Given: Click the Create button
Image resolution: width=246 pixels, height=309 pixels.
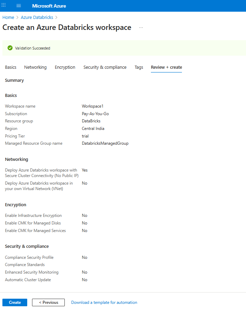Looking at the screenshot, I should 15,302.
